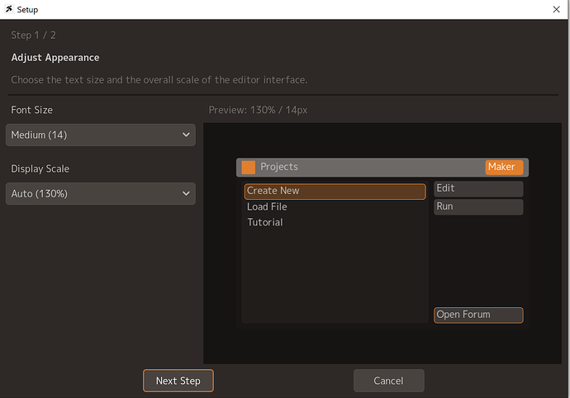The image size is (570, 398).
Task: Click the Edit button in preview
Action: coord(478,188)
